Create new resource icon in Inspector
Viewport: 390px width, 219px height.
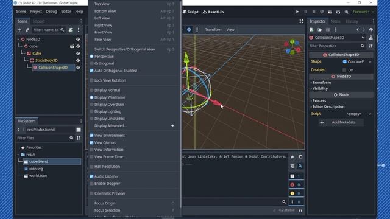point(311,30)
